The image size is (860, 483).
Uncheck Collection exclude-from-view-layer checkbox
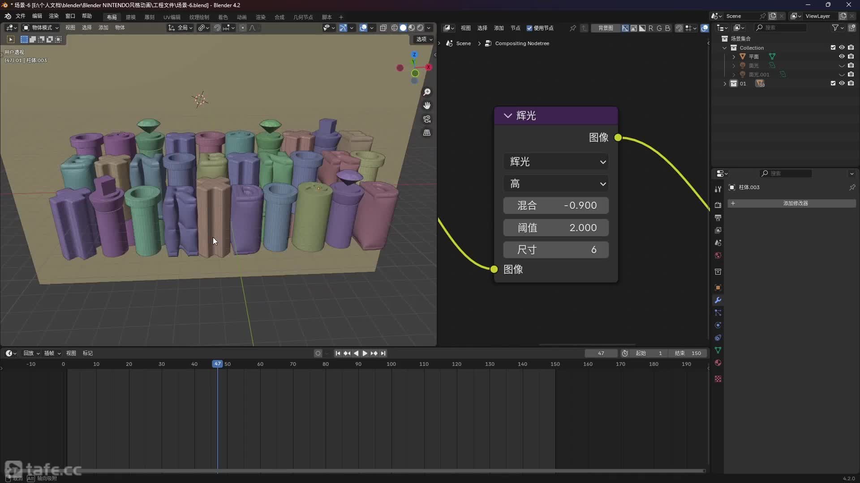(x=833, y=47)
